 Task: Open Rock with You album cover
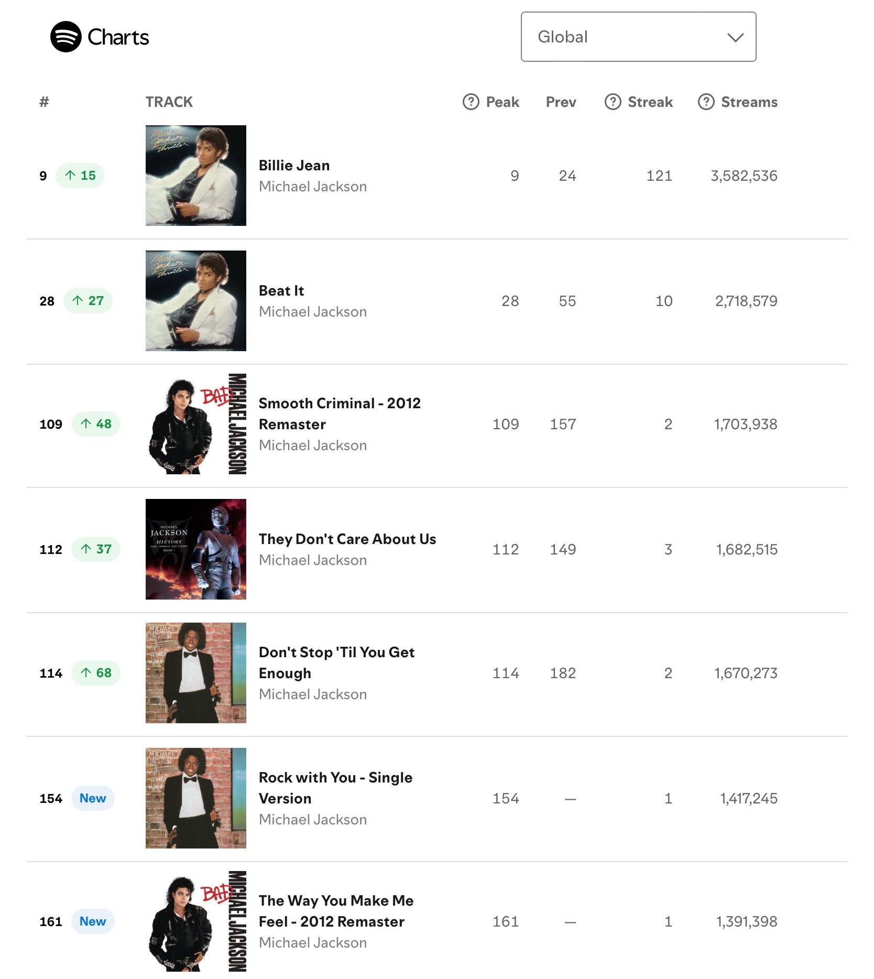point(196,798)
